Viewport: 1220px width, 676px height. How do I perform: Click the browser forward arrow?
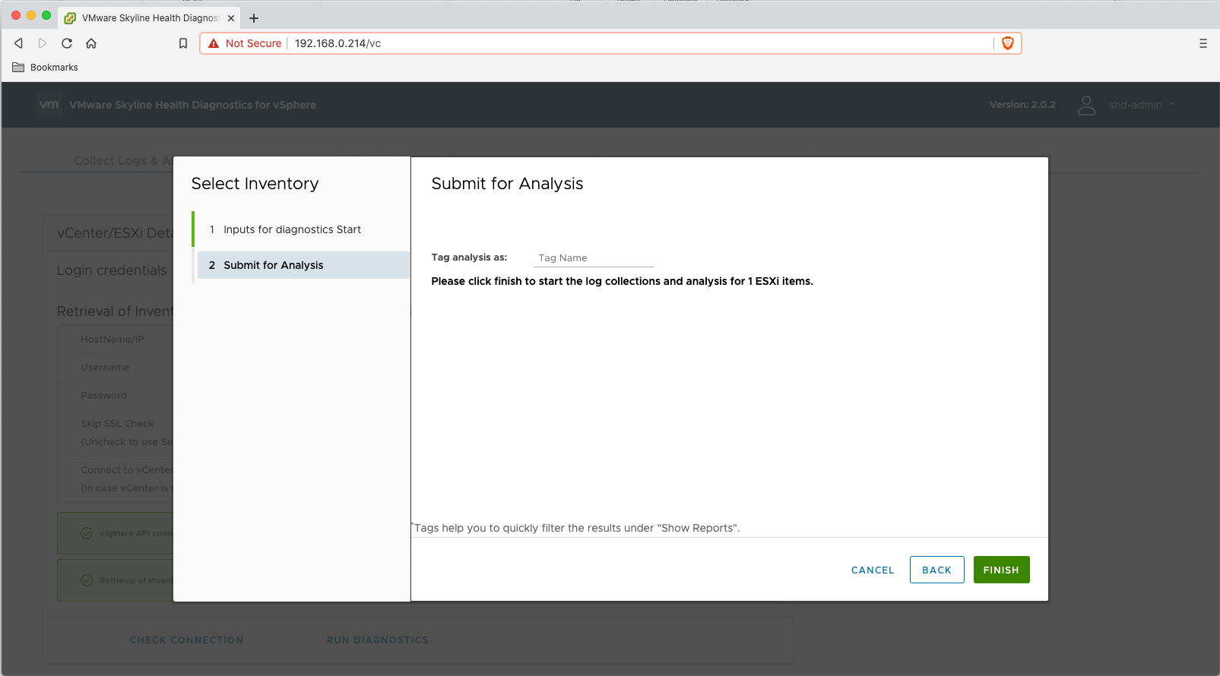(43, 43)
